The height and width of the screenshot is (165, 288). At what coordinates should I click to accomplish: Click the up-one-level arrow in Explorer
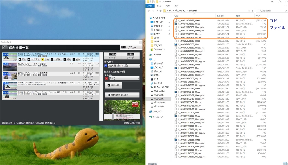click(161, 11)
